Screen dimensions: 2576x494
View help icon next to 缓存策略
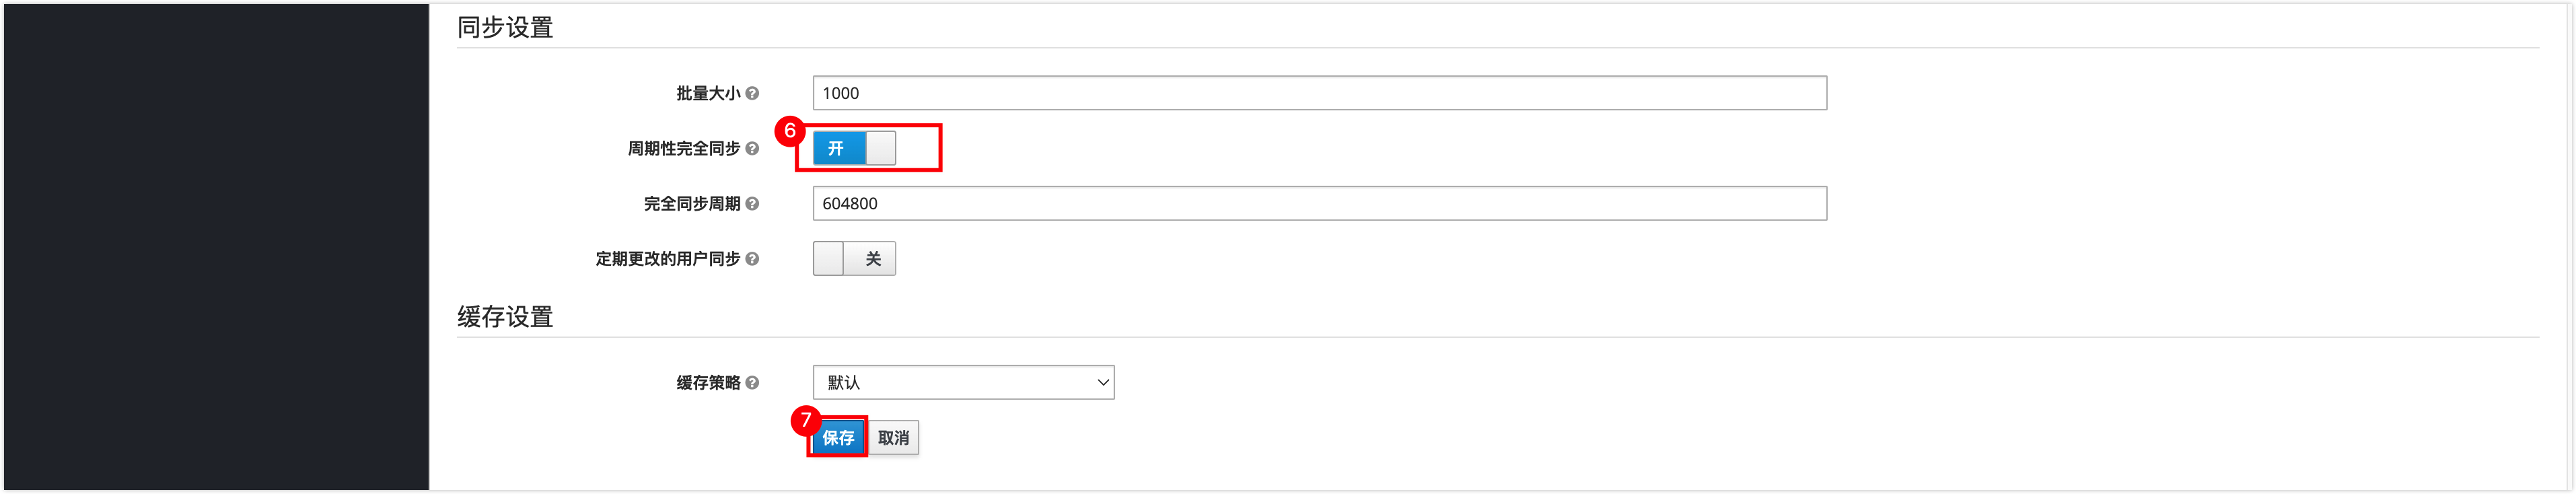752,382
